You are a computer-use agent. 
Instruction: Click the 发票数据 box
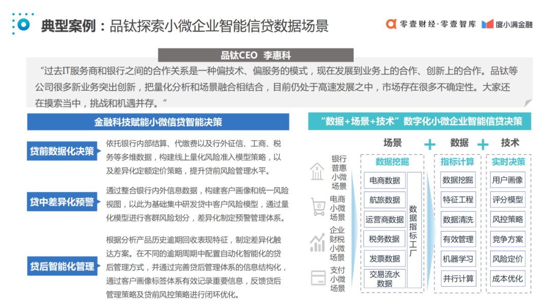tap(385, 258)
